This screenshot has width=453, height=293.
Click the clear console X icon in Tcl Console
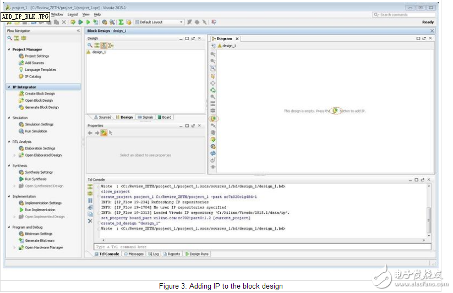coord(90,221)
